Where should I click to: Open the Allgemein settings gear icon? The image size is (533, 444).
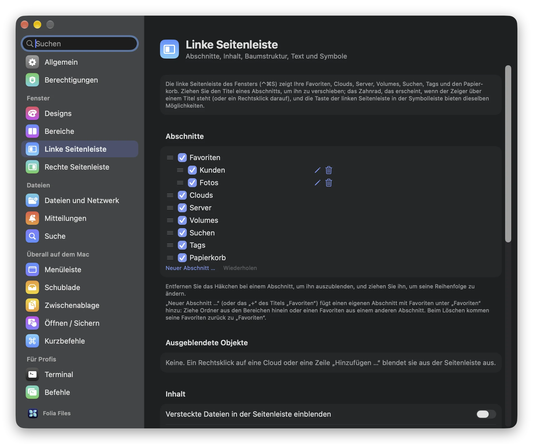click(32, 62)
